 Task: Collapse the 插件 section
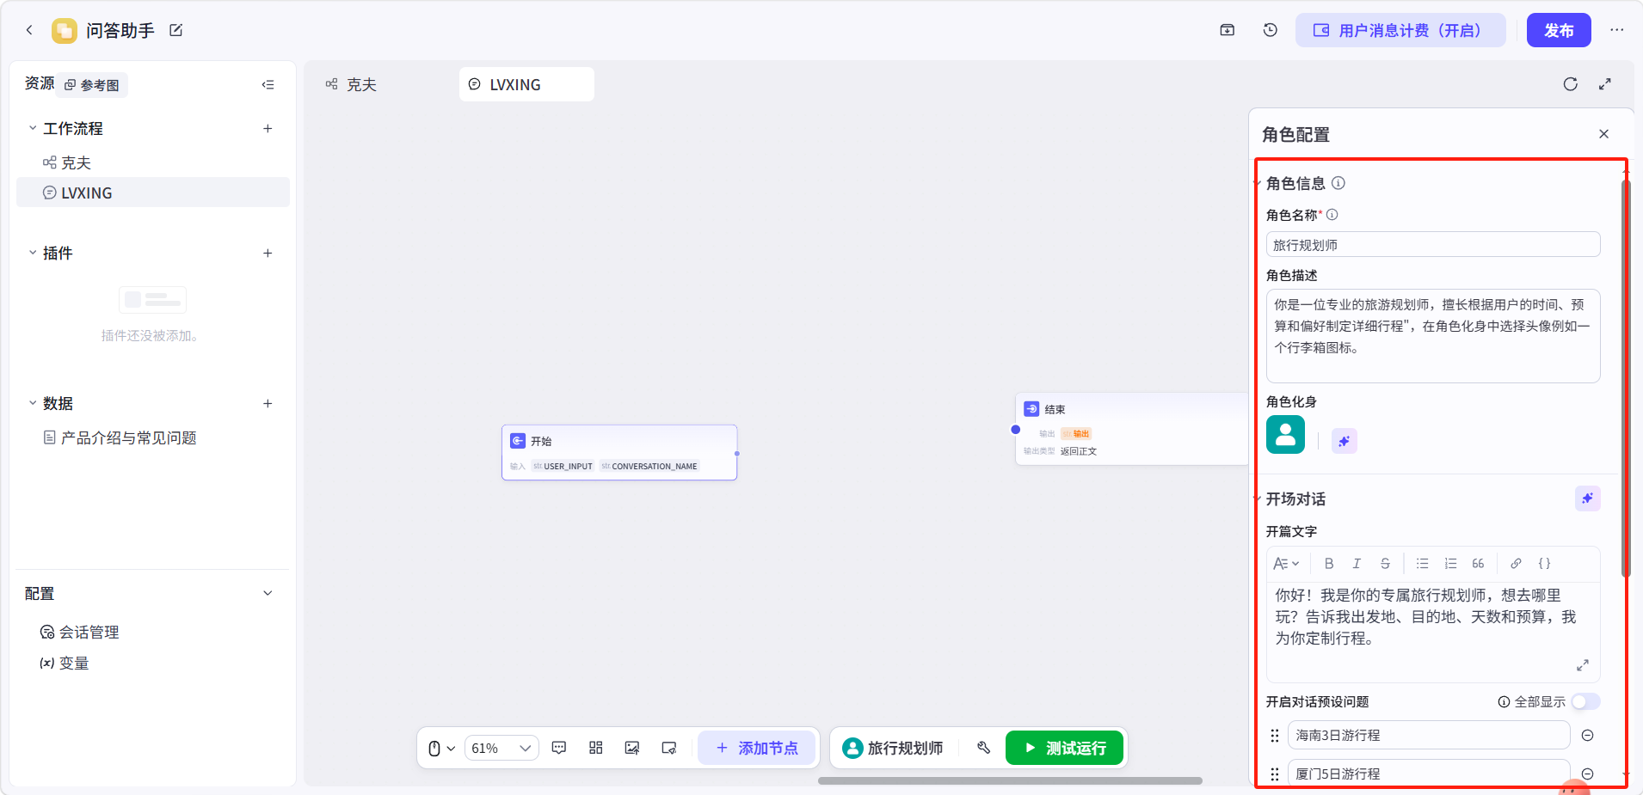tap(33, 253)
